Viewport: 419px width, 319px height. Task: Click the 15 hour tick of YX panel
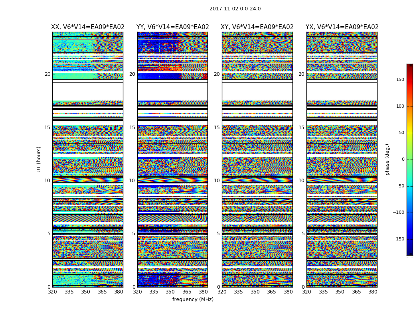click(x=301, y=128)
